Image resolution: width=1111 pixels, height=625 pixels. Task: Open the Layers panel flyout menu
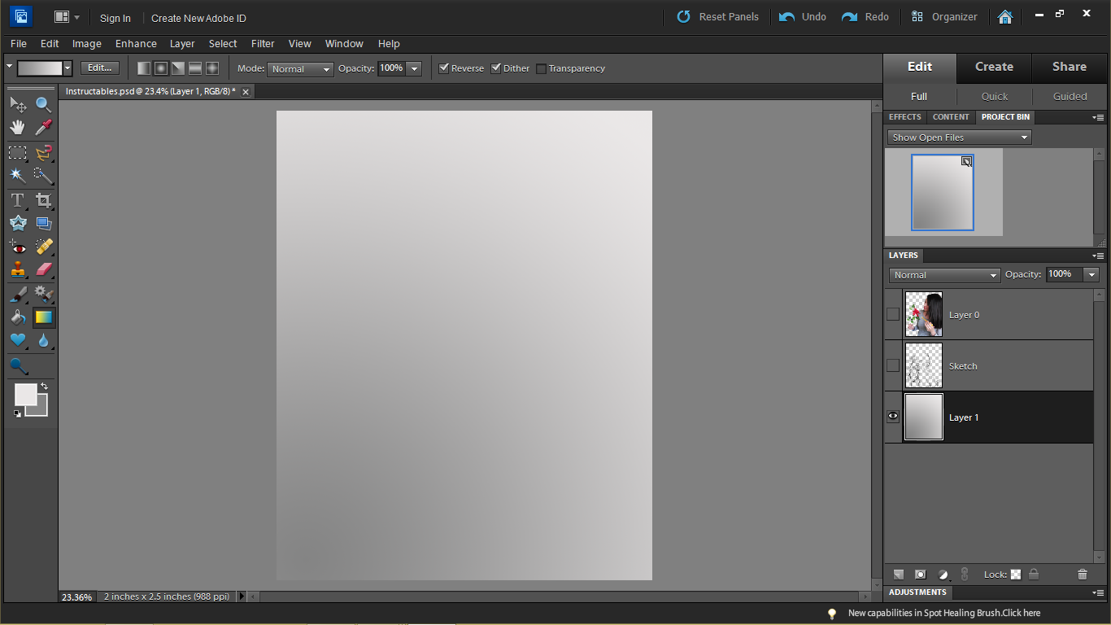tap(1098, 256)
